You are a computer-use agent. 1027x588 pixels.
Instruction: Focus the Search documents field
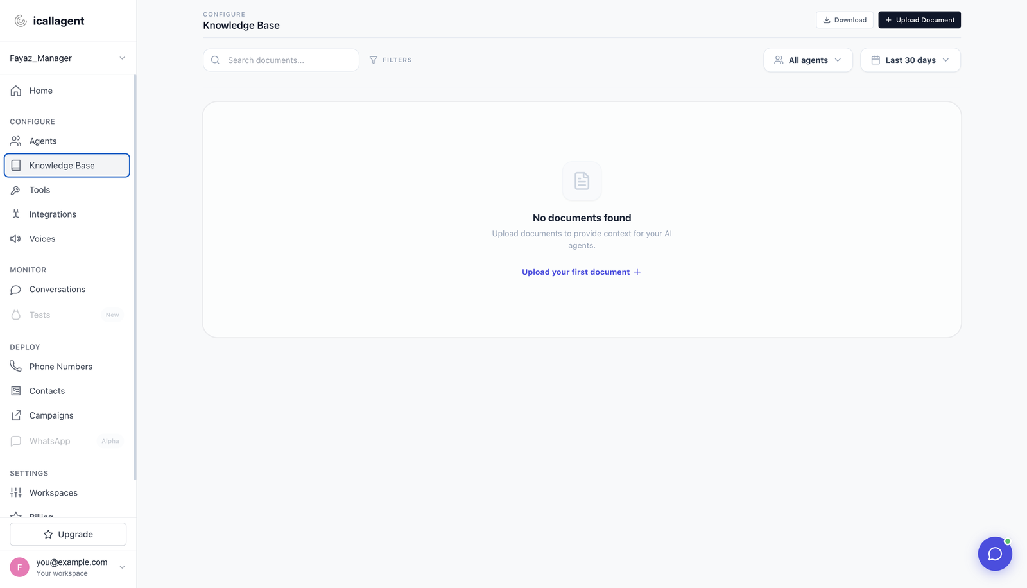pos(281,60)
